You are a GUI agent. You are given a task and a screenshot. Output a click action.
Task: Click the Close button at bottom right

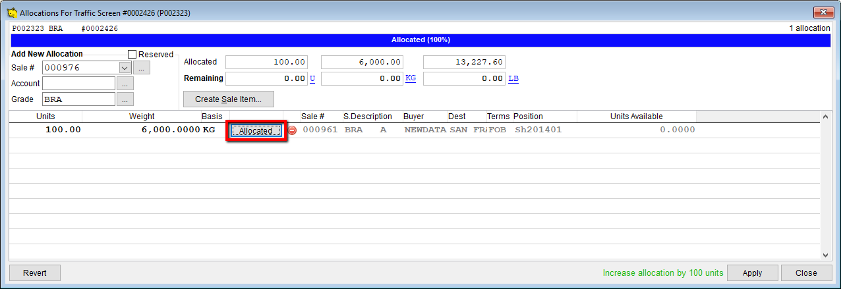806,273
